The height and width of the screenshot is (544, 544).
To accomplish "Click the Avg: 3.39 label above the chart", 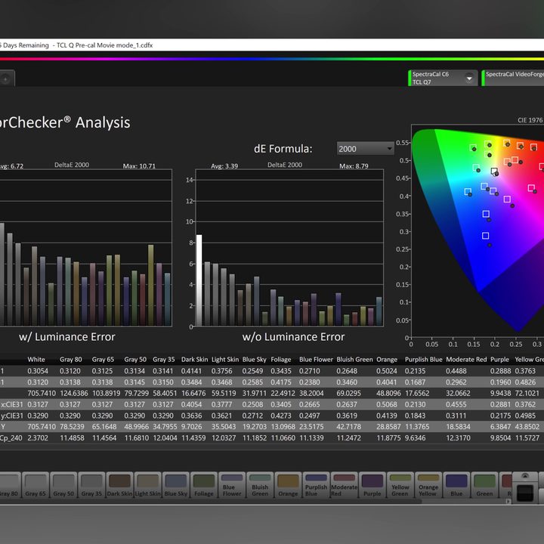I will coord(224,166).
